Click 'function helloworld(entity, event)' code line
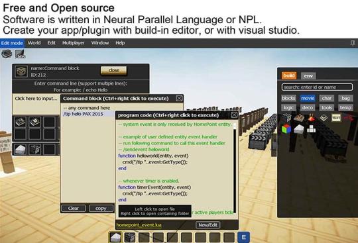 coord(153,156)
